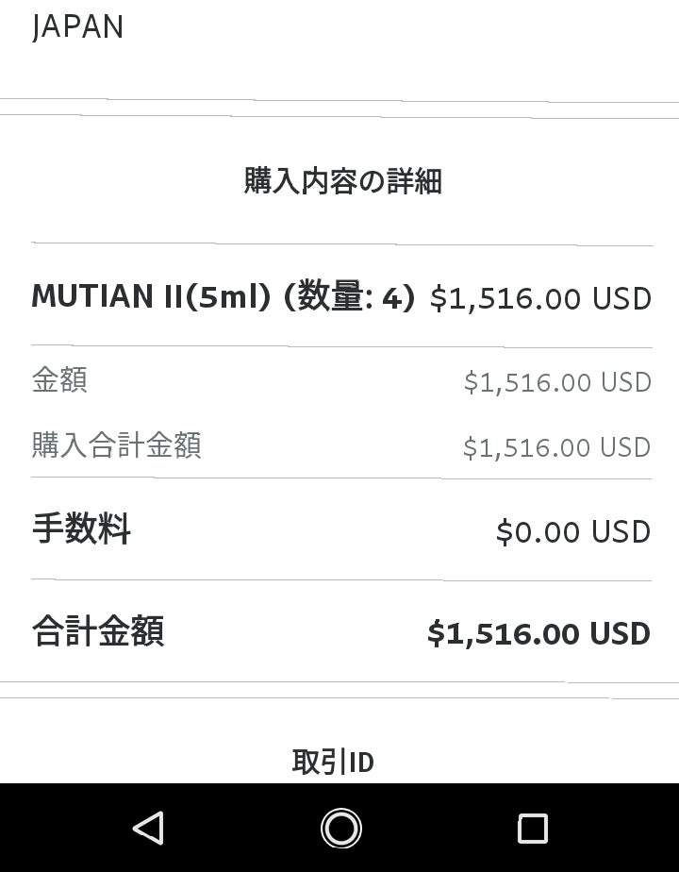Tap the 金額 label

pyautogui.click(x=59, y=380)
